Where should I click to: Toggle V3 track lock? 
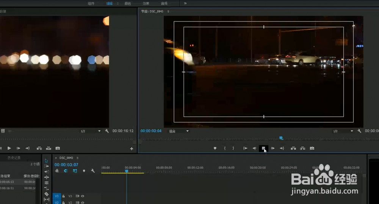[64, 196]
